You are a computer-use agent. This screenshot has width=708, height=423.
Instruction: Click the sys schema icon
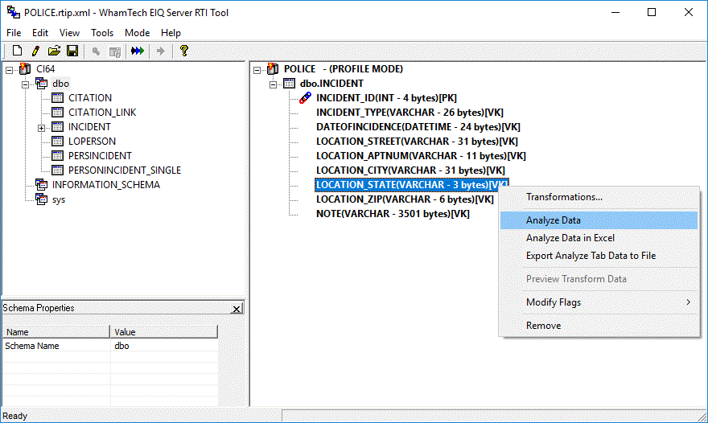[x=42, y=199]
